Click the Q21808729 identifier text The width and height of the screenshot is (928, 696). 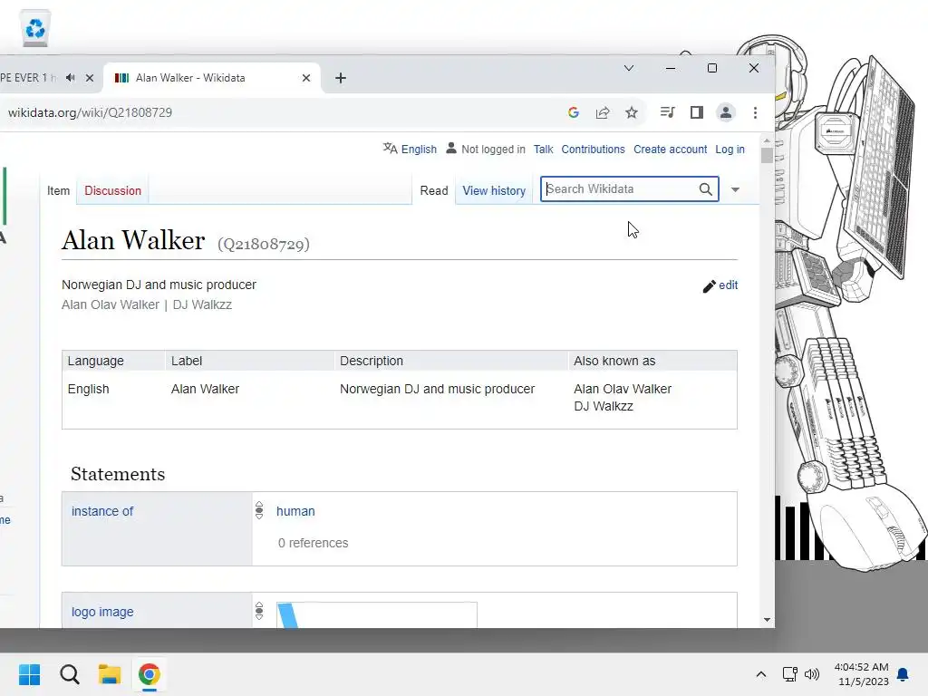[x=264, y=244]
